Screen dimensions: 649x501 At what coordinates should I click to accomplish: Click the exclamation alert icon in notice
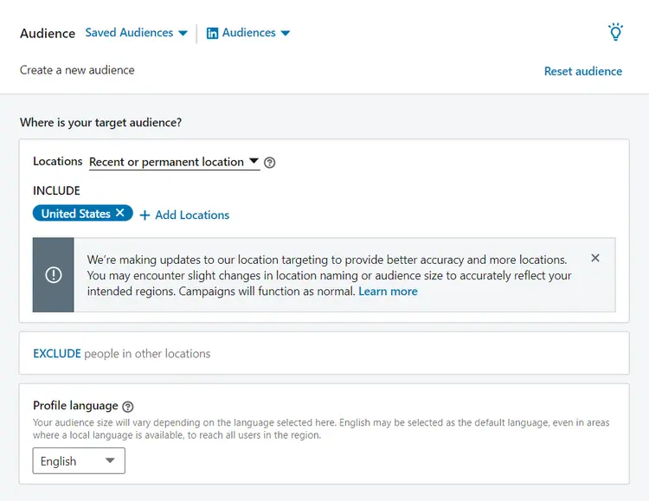[x=54, y=274]
